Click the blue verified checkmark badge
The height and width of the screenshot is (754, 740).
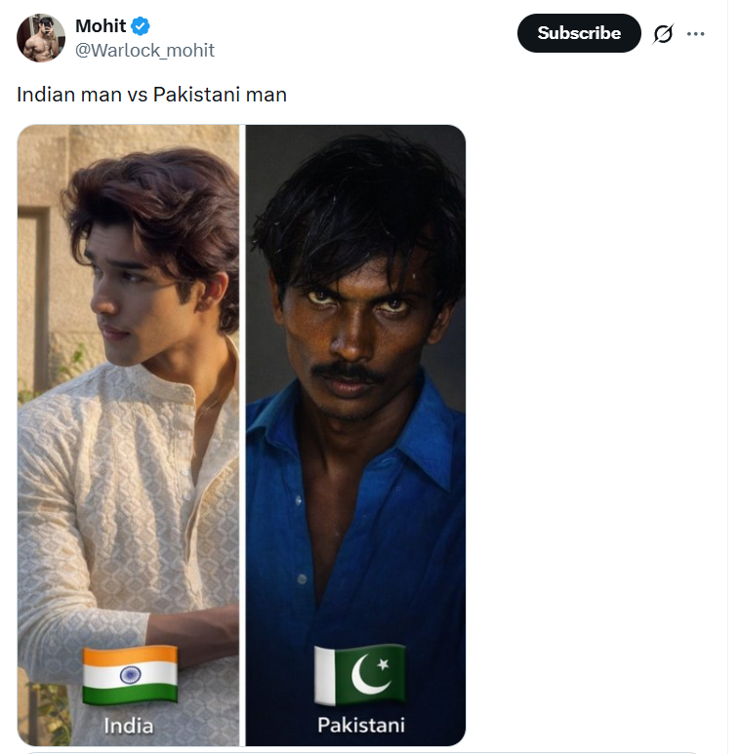tap(141, 26)
